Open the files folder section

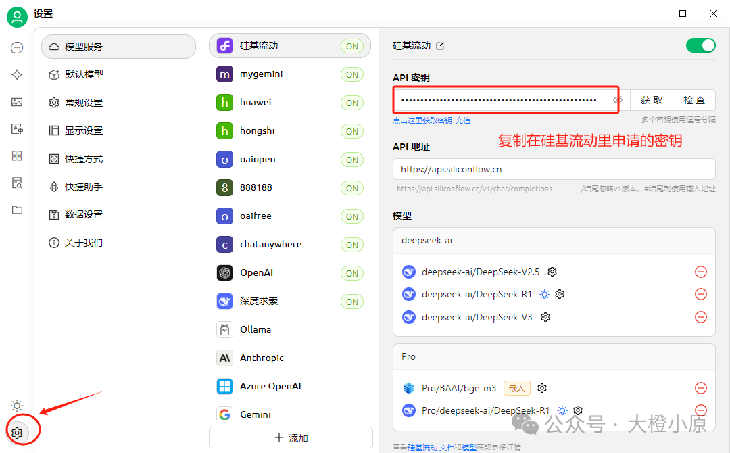[17, 210]
